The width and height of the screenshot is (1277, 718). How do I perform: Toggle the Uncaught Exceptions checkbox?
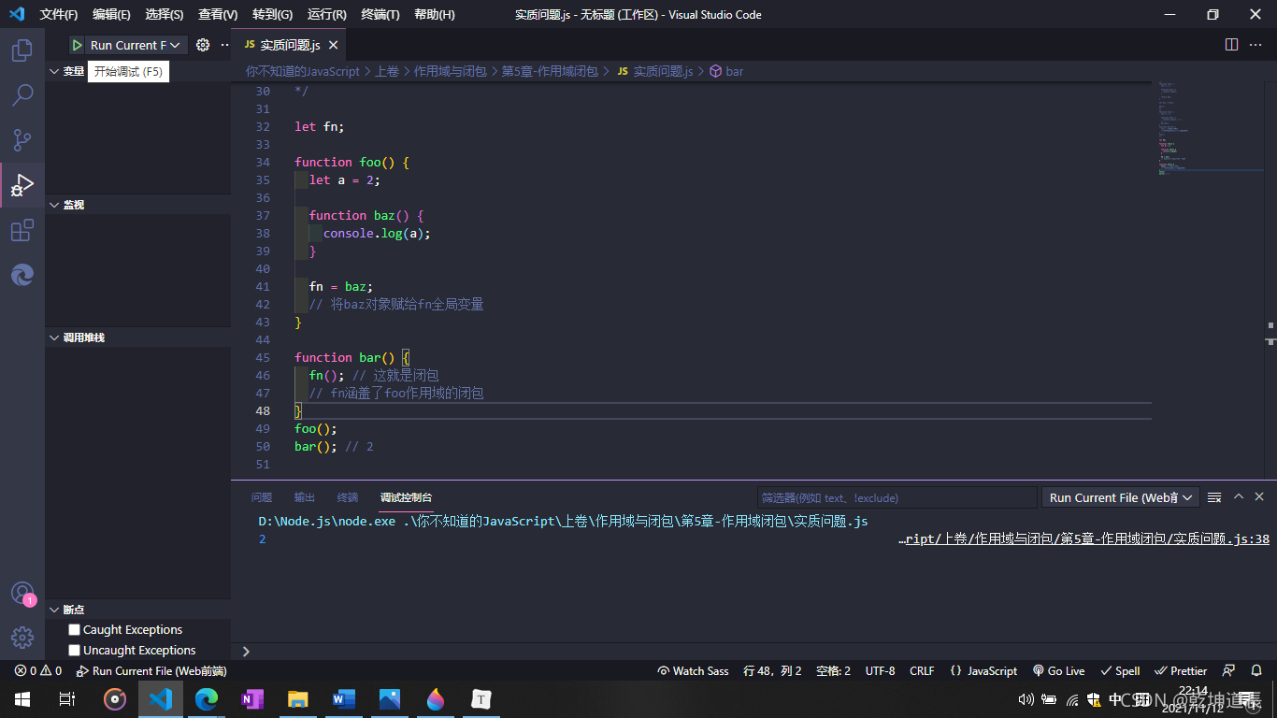pos(75,651)
